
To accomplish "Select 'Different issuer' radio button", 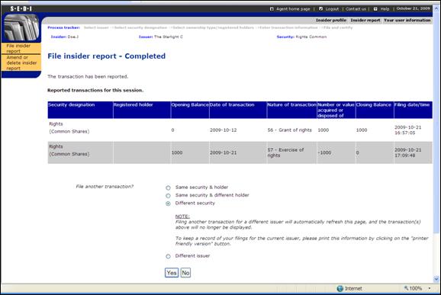I will [168, 256].
